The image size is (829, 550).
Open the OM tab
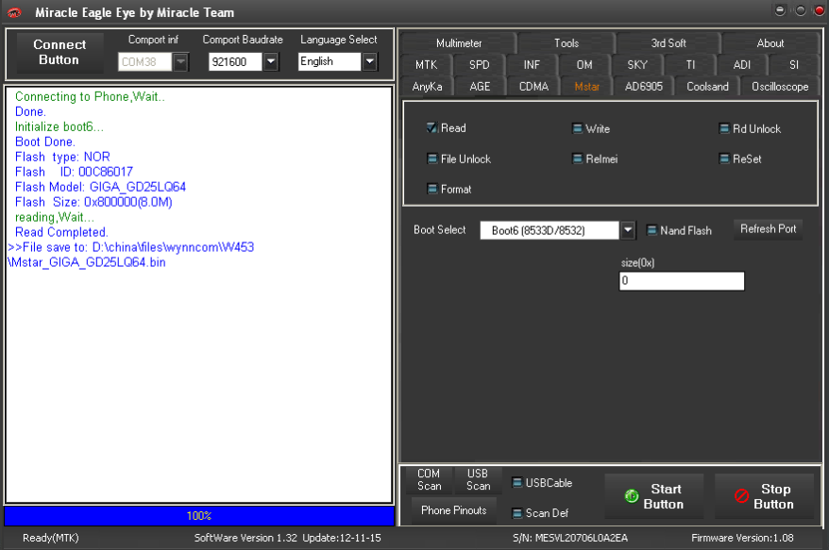click(x=584, y=64)
